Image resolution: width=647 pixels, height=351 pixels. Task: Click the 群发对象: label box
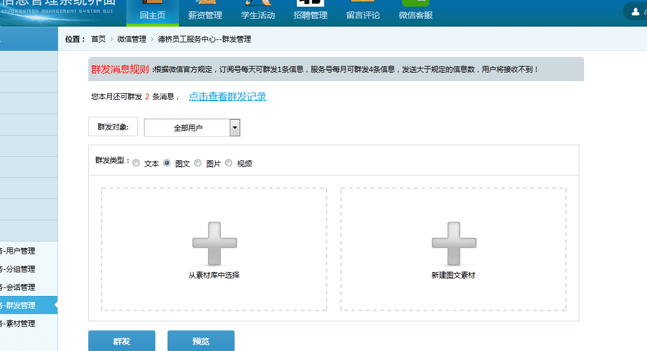113,126
